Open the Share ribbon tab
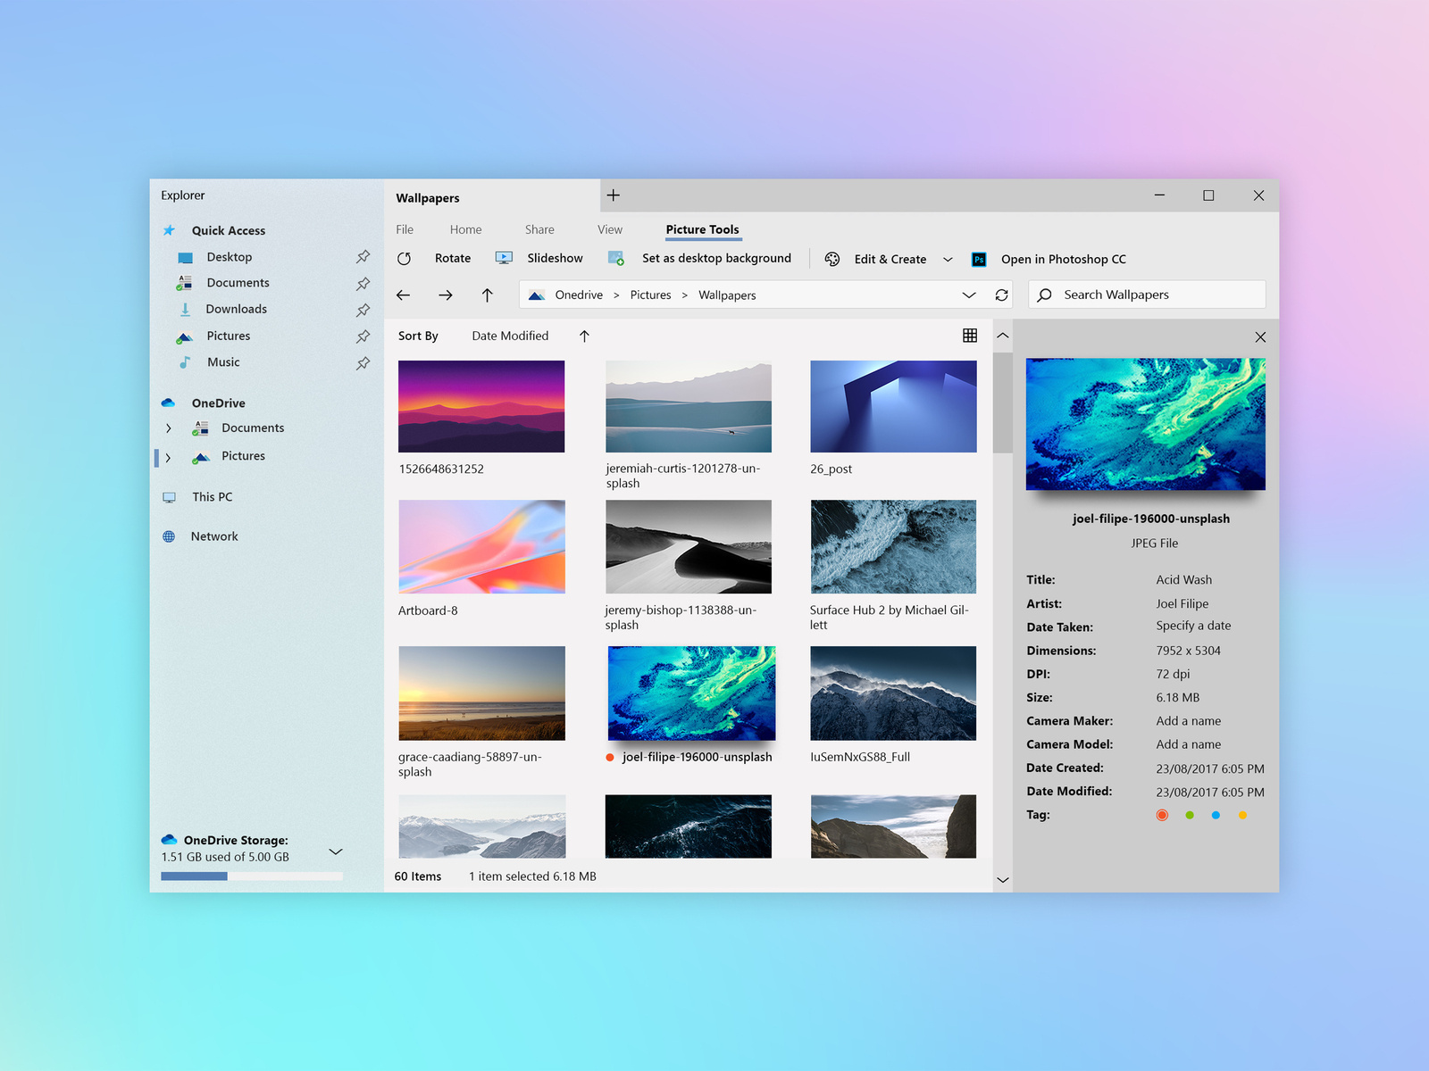1429x1071 pixels. click(539, 229)
